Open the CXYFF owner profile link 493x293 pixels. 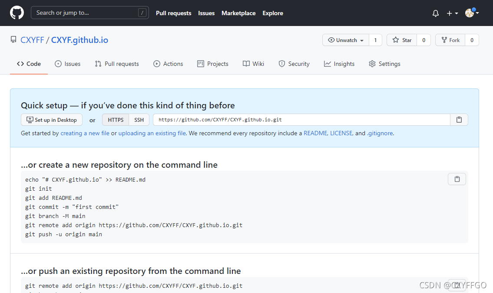coord(32,40)
